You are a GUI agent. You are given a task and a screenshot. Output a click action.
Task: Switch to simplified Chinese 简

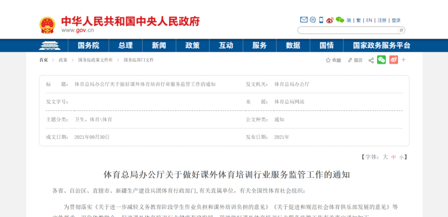pyautogui.click(x=349, y=20)
